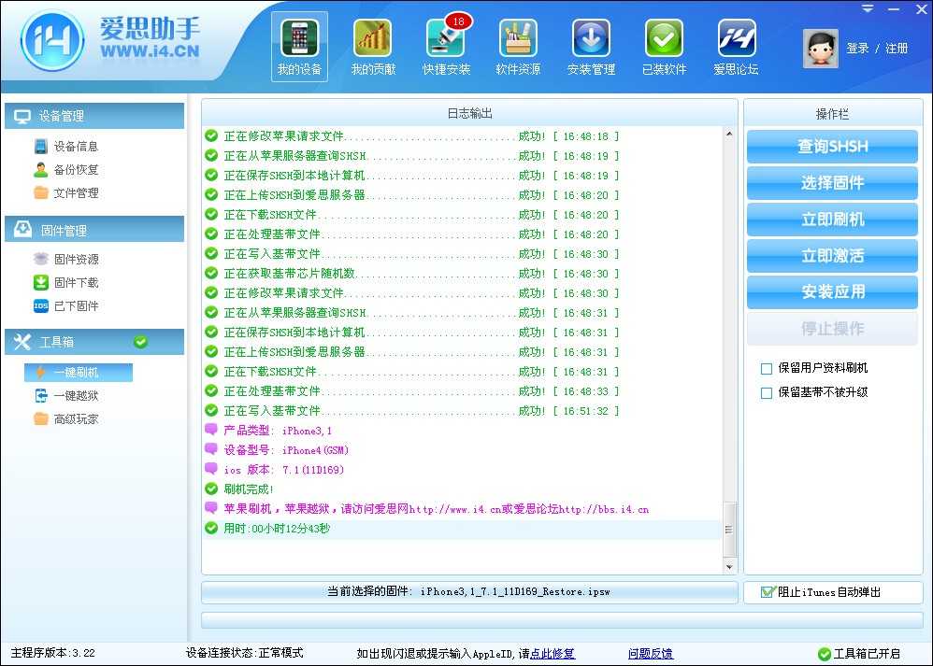Click the 刷机完成! log line
The image size is (933, 666).
[x=248, y=489]
